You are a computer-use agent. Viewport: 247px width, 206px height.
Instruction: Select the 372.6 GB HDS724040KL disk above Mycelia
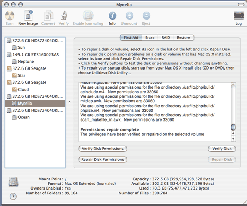click(x=35, y=96)
